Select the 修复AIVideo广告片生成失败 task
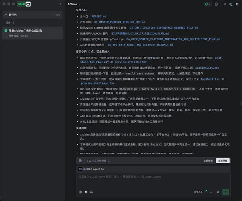This screenshot has width=242, height=201. pos(32,33)
